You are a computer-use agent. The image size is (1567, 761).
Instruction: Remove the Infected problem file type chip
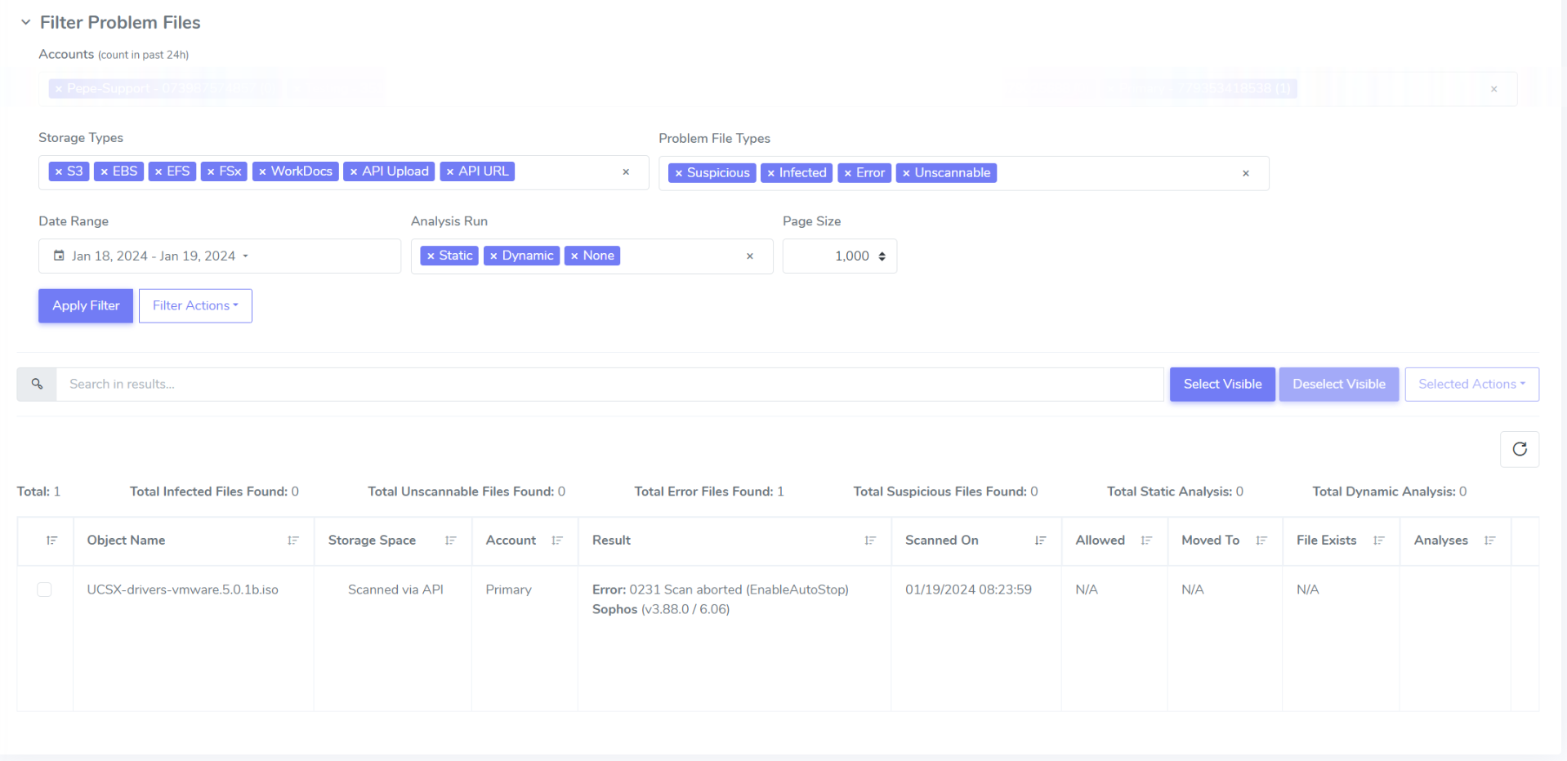(x=771, y=172)
